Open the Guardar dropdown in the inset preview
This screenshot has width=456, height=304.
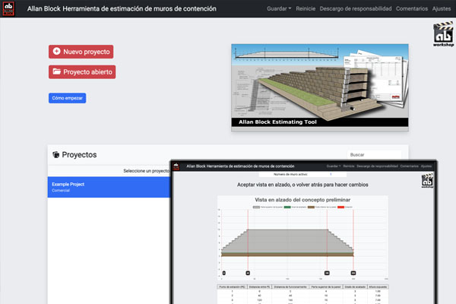334,166
